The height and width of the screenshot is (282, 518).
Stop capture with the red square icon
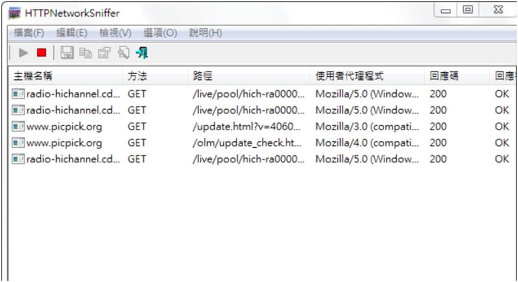pyautogui.click(x=42, y=53)
